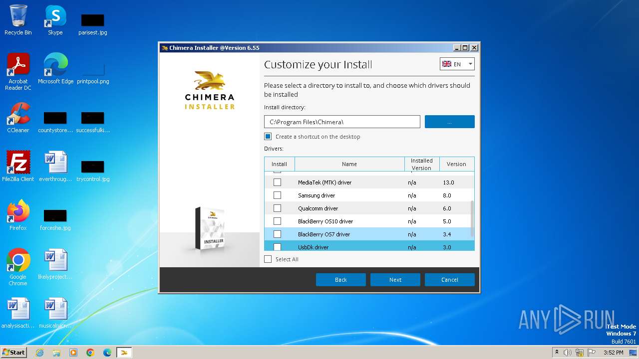Select the Samsung driver name text
The image size is (639, 359).
317,195
